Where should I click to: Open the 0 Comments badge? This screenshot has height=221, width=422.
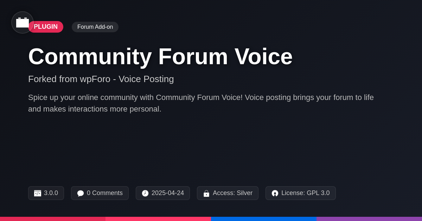coord(100,193)
